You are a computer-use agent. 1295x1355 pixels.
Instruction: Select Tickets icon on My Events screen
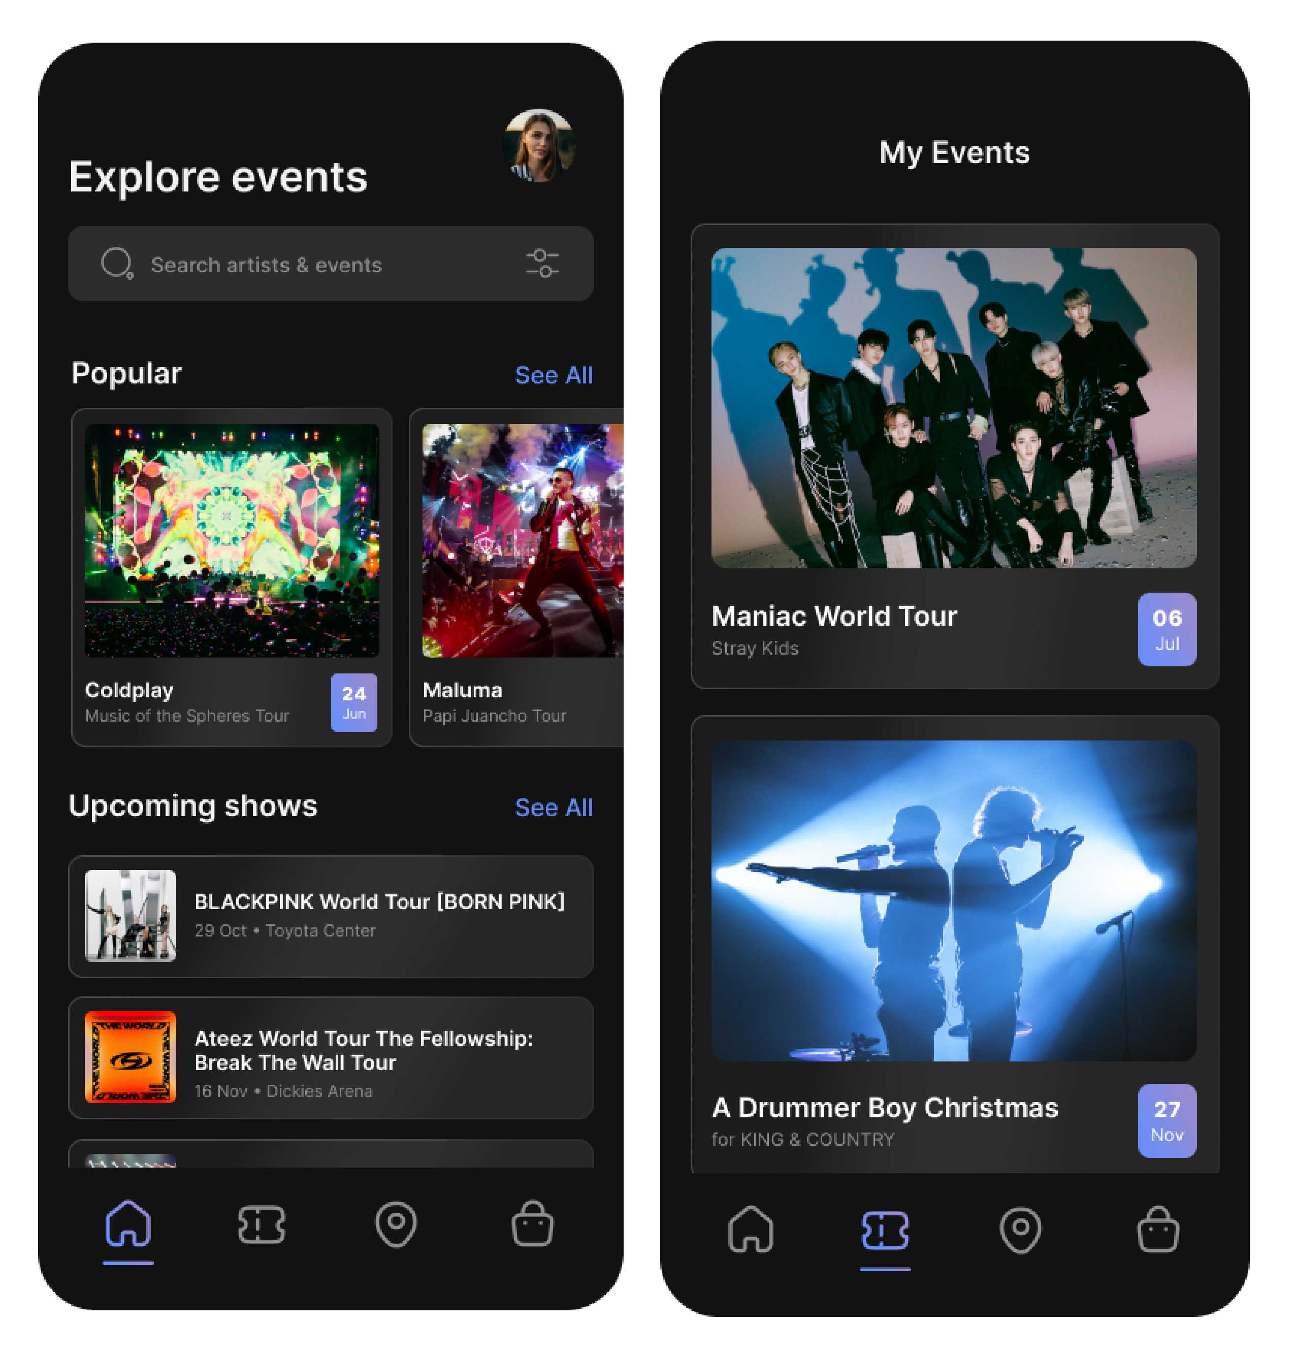coord(885,1231)
